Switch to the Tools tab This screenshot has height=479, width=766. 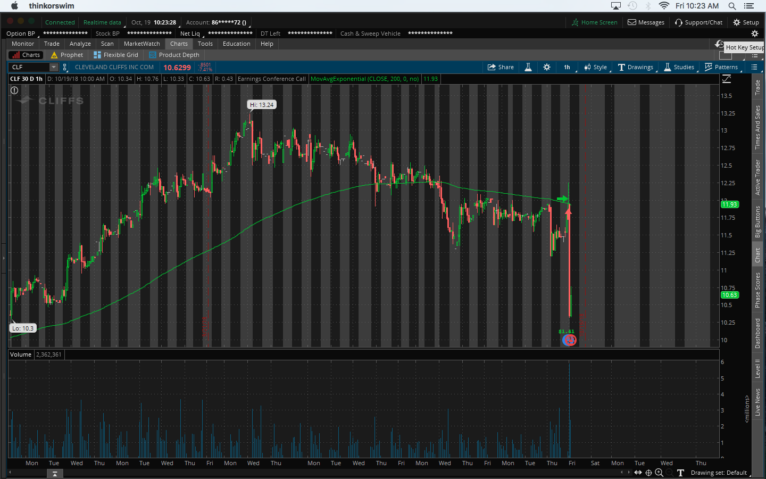tap(205, 44)
